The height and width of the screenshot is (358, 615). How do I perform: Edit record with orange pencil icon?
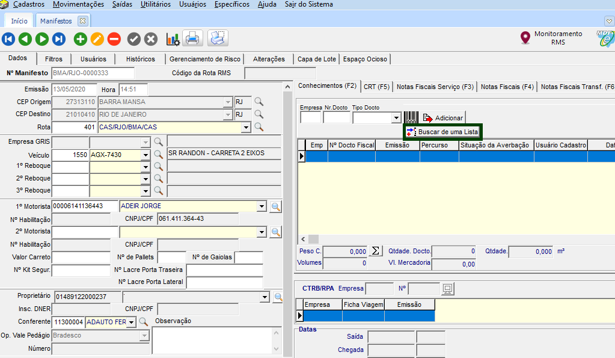tap(97, 40)
